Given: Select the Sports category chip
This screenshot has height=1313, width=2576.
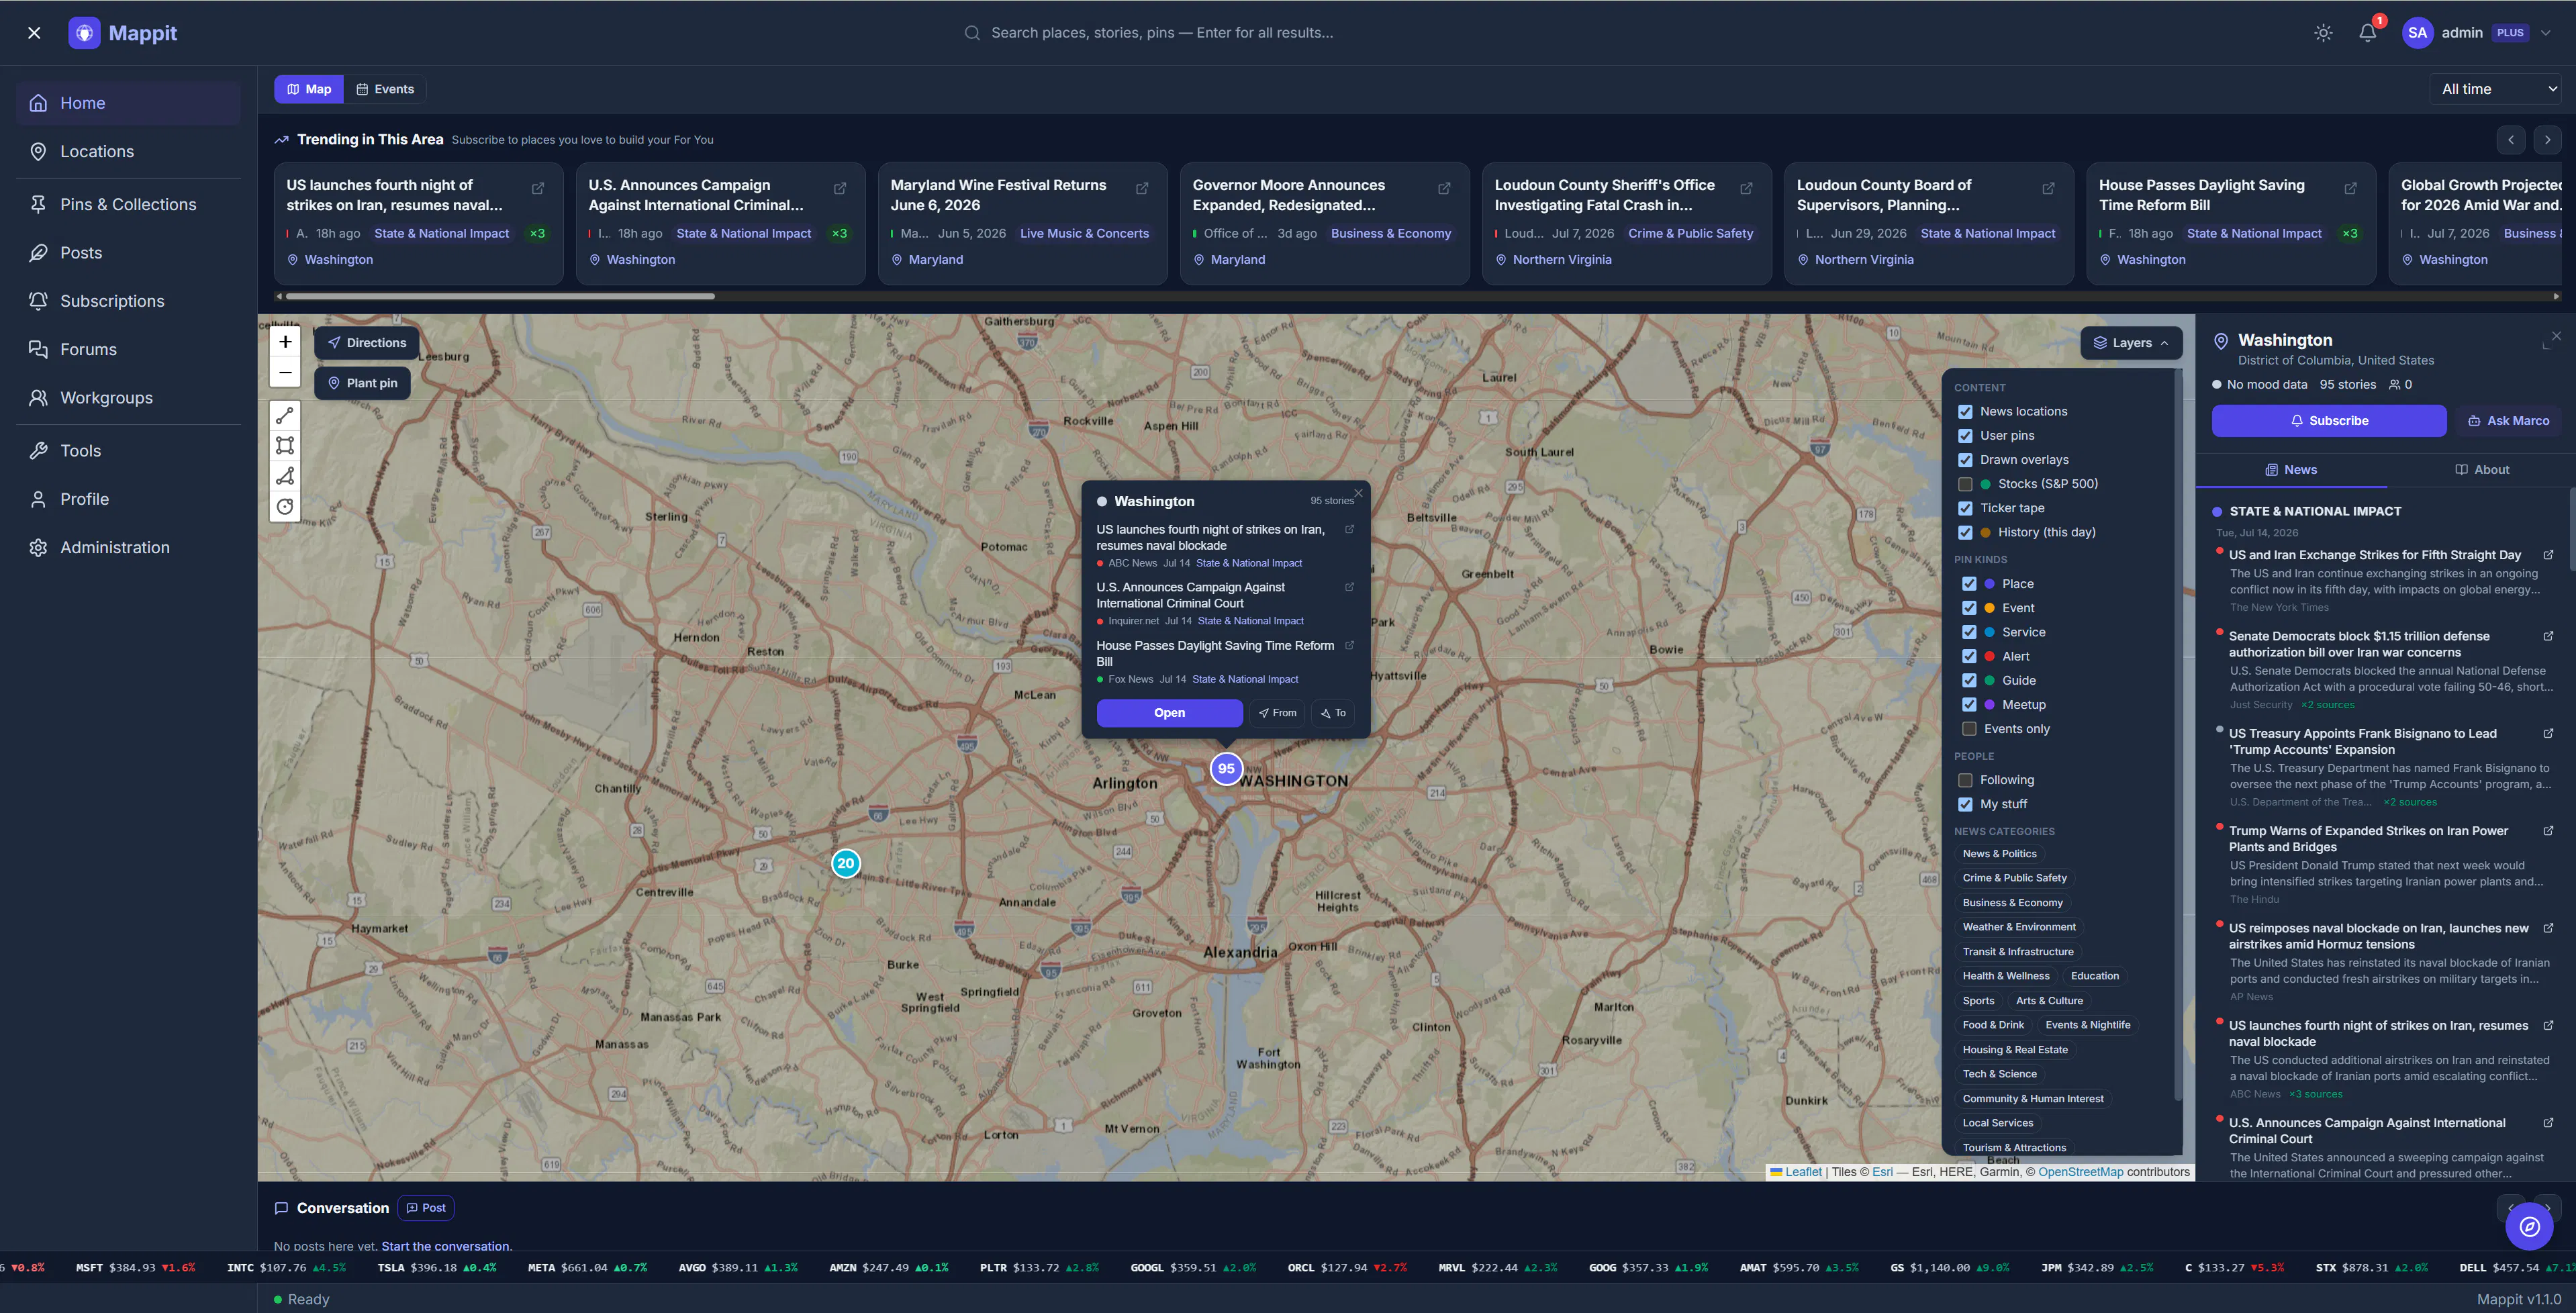Looking at the screenshot, I should pyautogui.click(x=1978, y=1001).
